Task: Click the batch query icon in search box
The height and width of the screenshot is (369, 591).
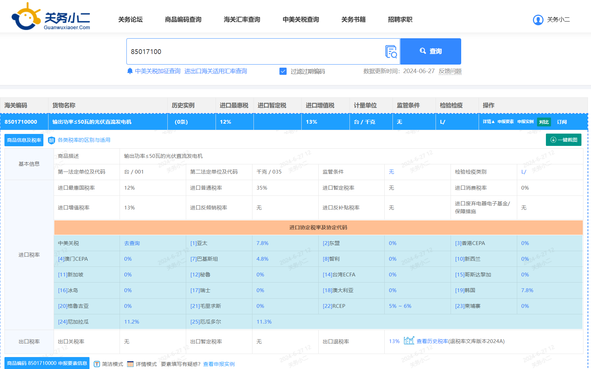Action: click(391, 52)
